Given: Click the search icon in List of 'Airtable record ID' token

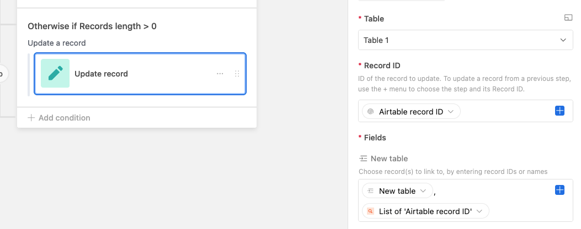Looking at the screenshot, I should [371, 211].
